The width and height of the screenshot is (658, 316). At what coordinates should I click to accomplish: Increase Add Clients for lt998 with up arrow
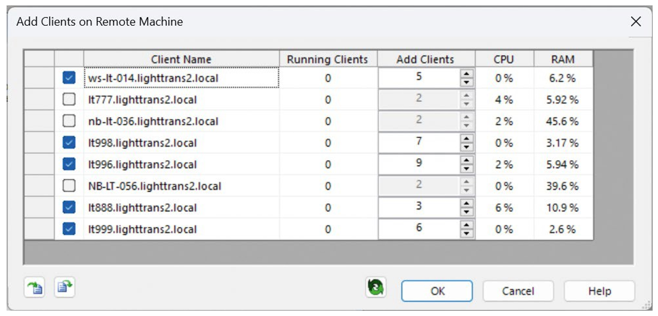(x=466, y=139)
